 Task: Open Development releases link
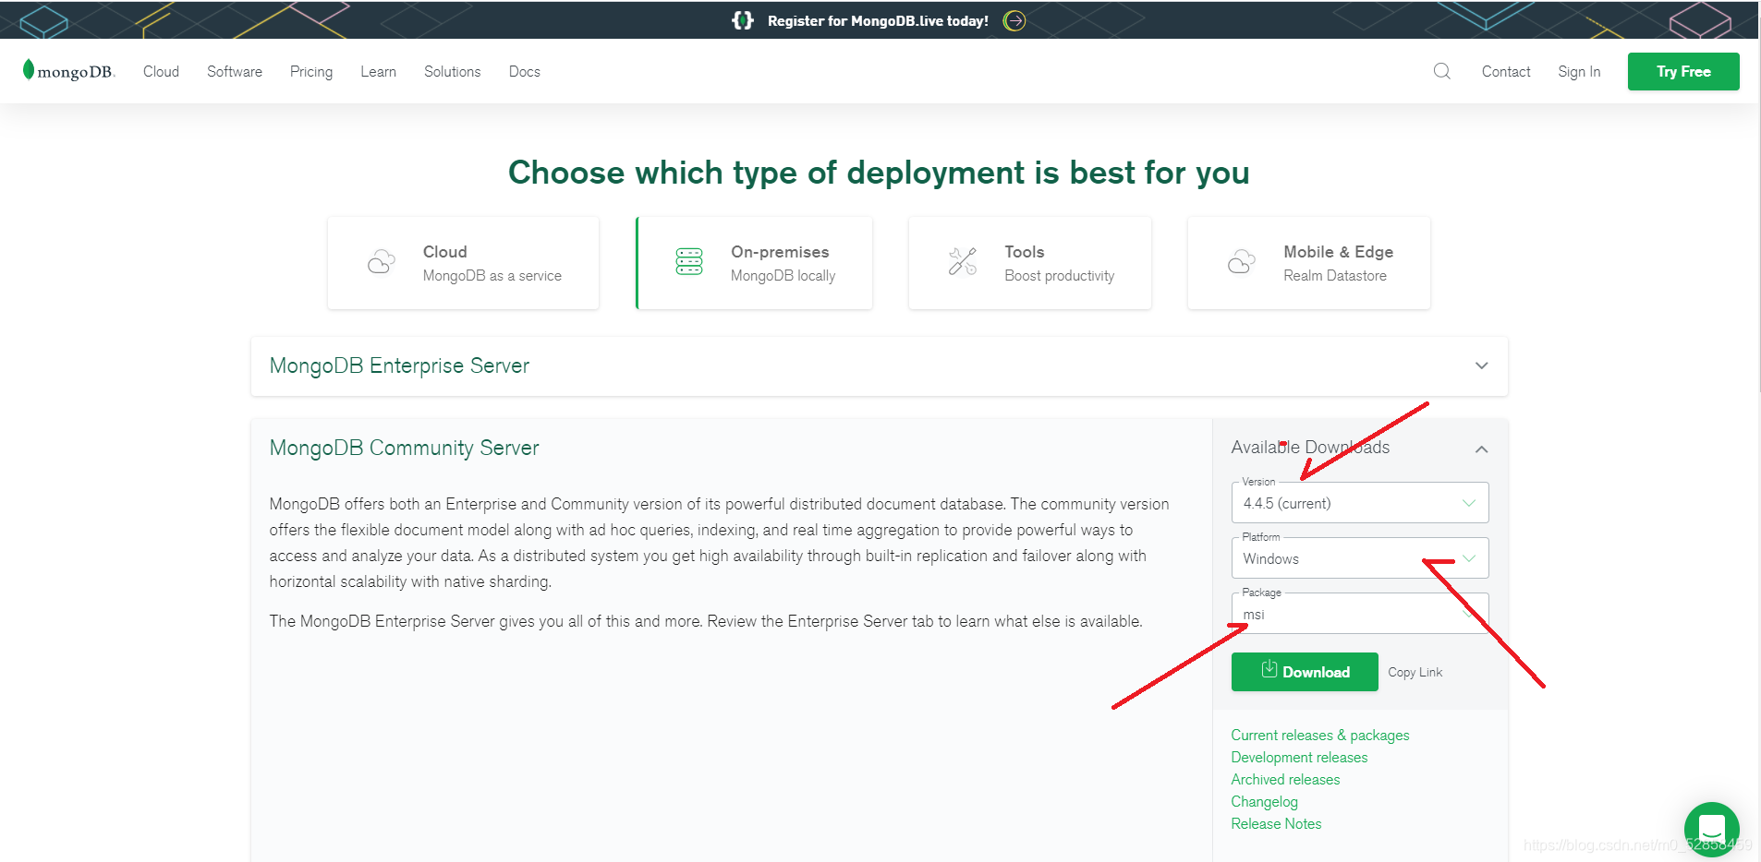point(1299,757)
